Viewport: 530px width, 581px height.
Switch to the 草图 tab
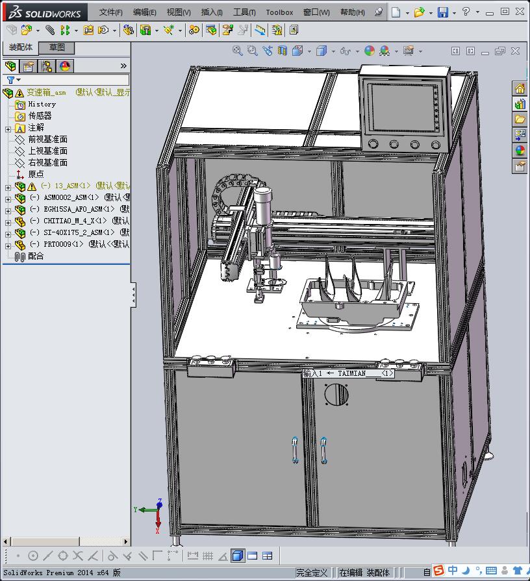pos(57,47)
